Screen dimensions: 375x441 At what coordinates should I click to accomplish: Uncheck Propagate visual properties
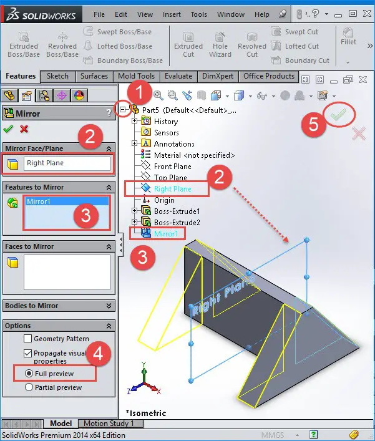click(x=28, y=353)
